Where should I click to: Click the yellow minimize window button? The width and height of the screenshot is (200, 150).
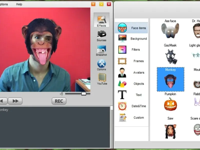point(101,4)
